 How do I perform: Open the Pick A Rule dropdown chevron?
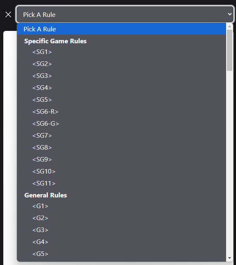coord(229,14)
